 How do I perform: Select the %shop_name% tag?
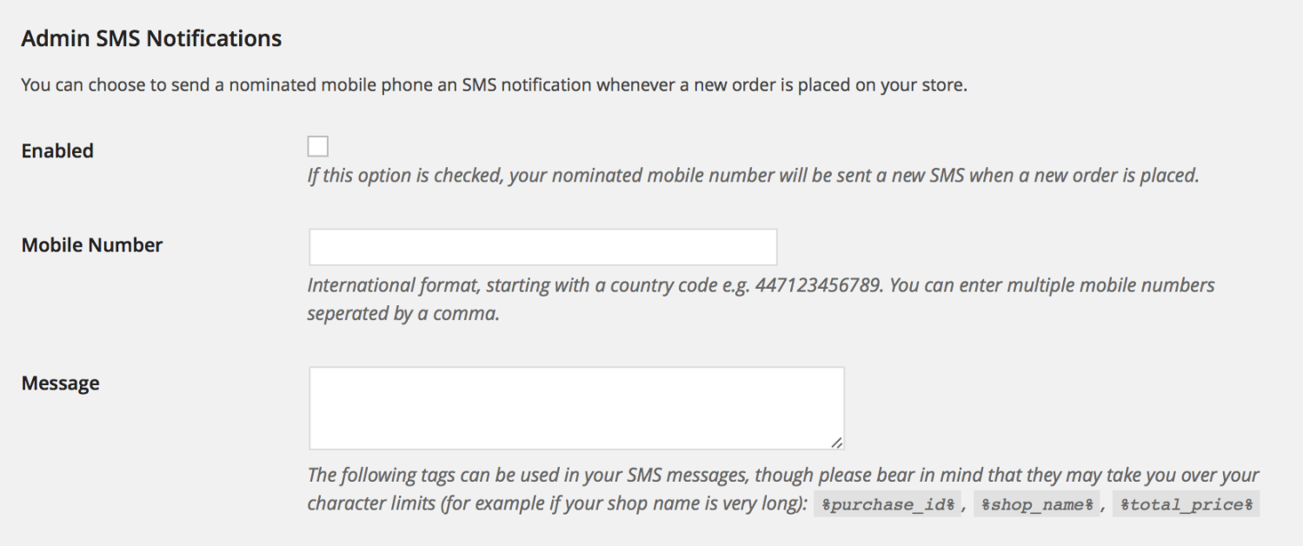(1036, 505)
